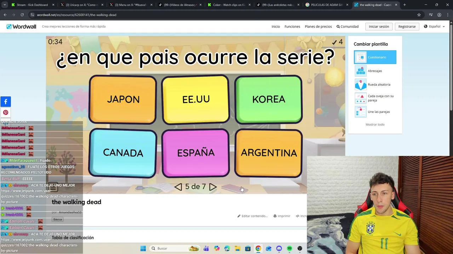The width and height of the screenshot is (453, 254).
Task: Open the Español language dropdown
Action: click(x=434, y=26)
